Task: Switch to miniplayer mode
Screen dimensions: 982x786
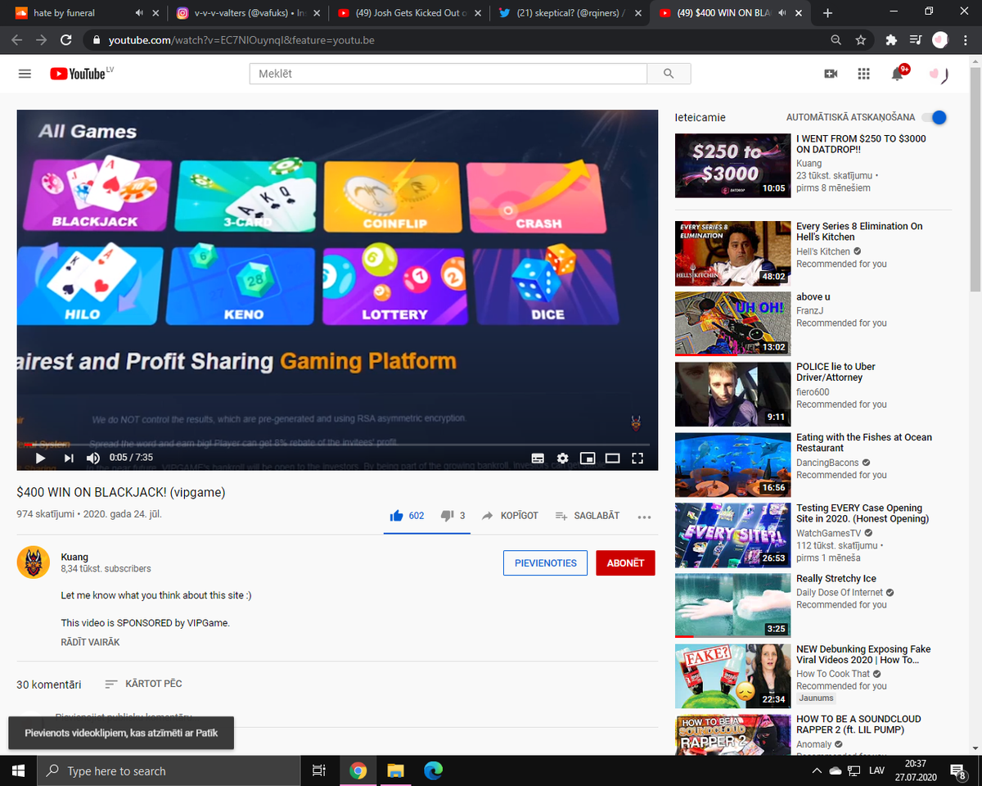Action: tap(587, 458)
